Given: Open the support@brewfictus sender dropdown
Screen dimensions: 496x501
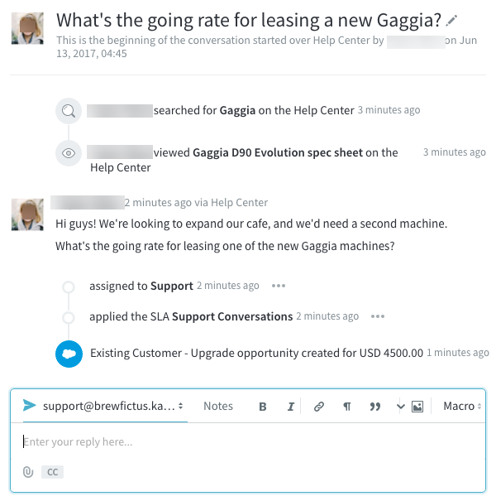Looking at the screenshot, I should coord(112,406).
